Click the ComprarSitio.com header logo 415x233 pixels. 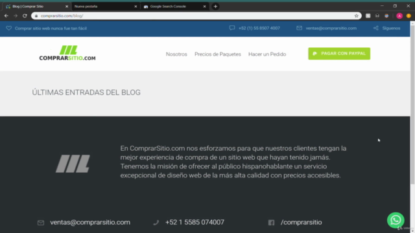click(67, 53)
